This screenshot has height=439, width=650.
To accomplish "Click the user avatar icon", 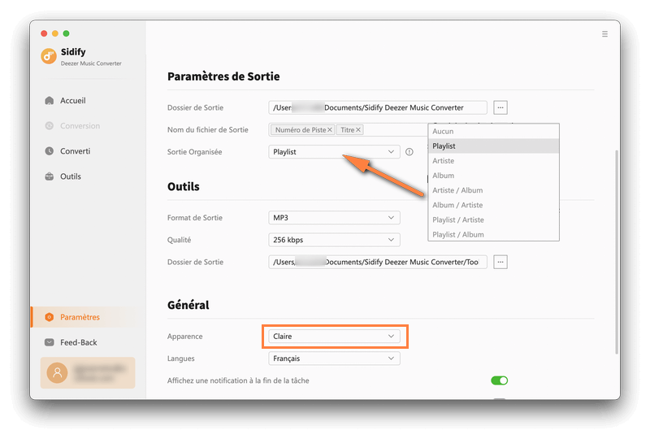I will 57,372.
